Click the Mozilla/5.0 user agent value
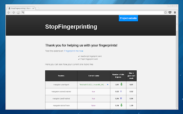The height and width of the screenshot is (114, 183). (x=93, y=85)
